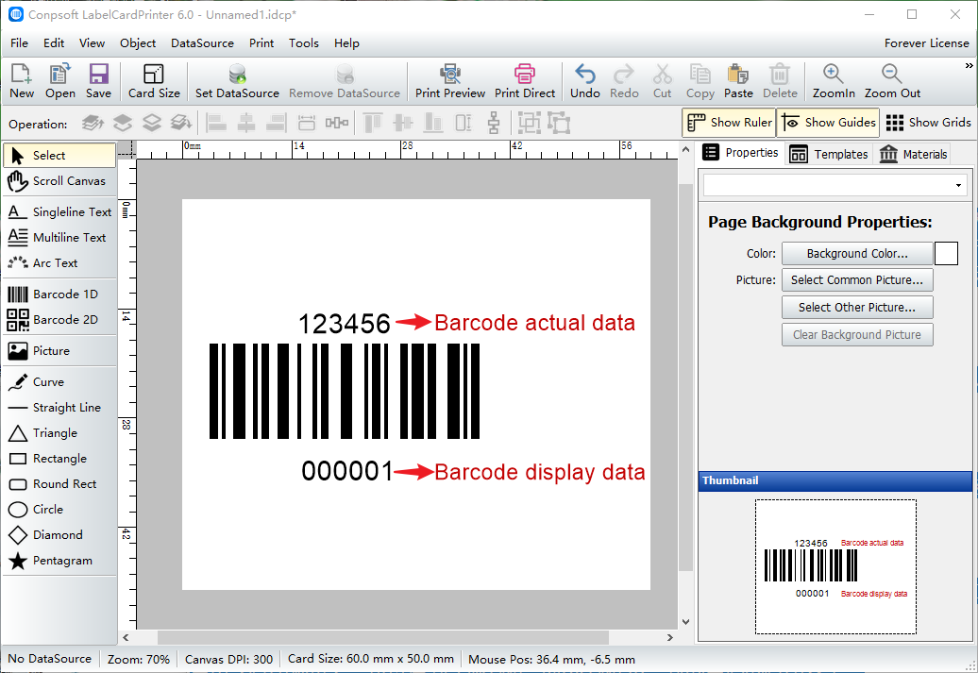Viewport: 978px width, 673px height.
Task: Open the Card Size settings
Action: pos(154,81)
